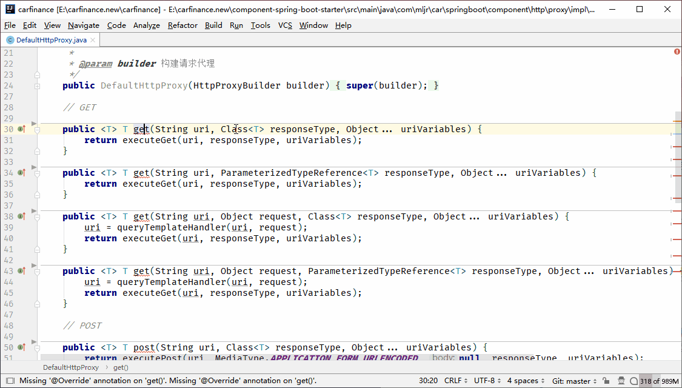Click the Java class icon on DefaultHttpProxy.java tab
682x388 pixels.
coord(10,40)
